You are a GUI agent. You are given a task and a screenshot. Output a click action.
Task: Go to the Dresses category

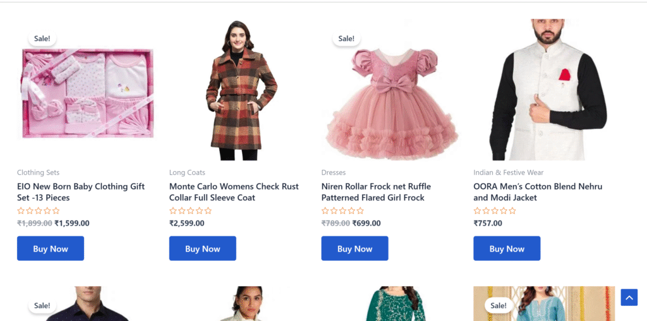[334, 173]
